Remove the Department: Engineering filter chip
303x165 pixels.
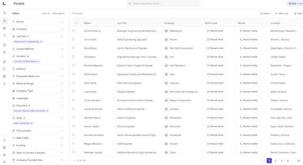(41, 42)
